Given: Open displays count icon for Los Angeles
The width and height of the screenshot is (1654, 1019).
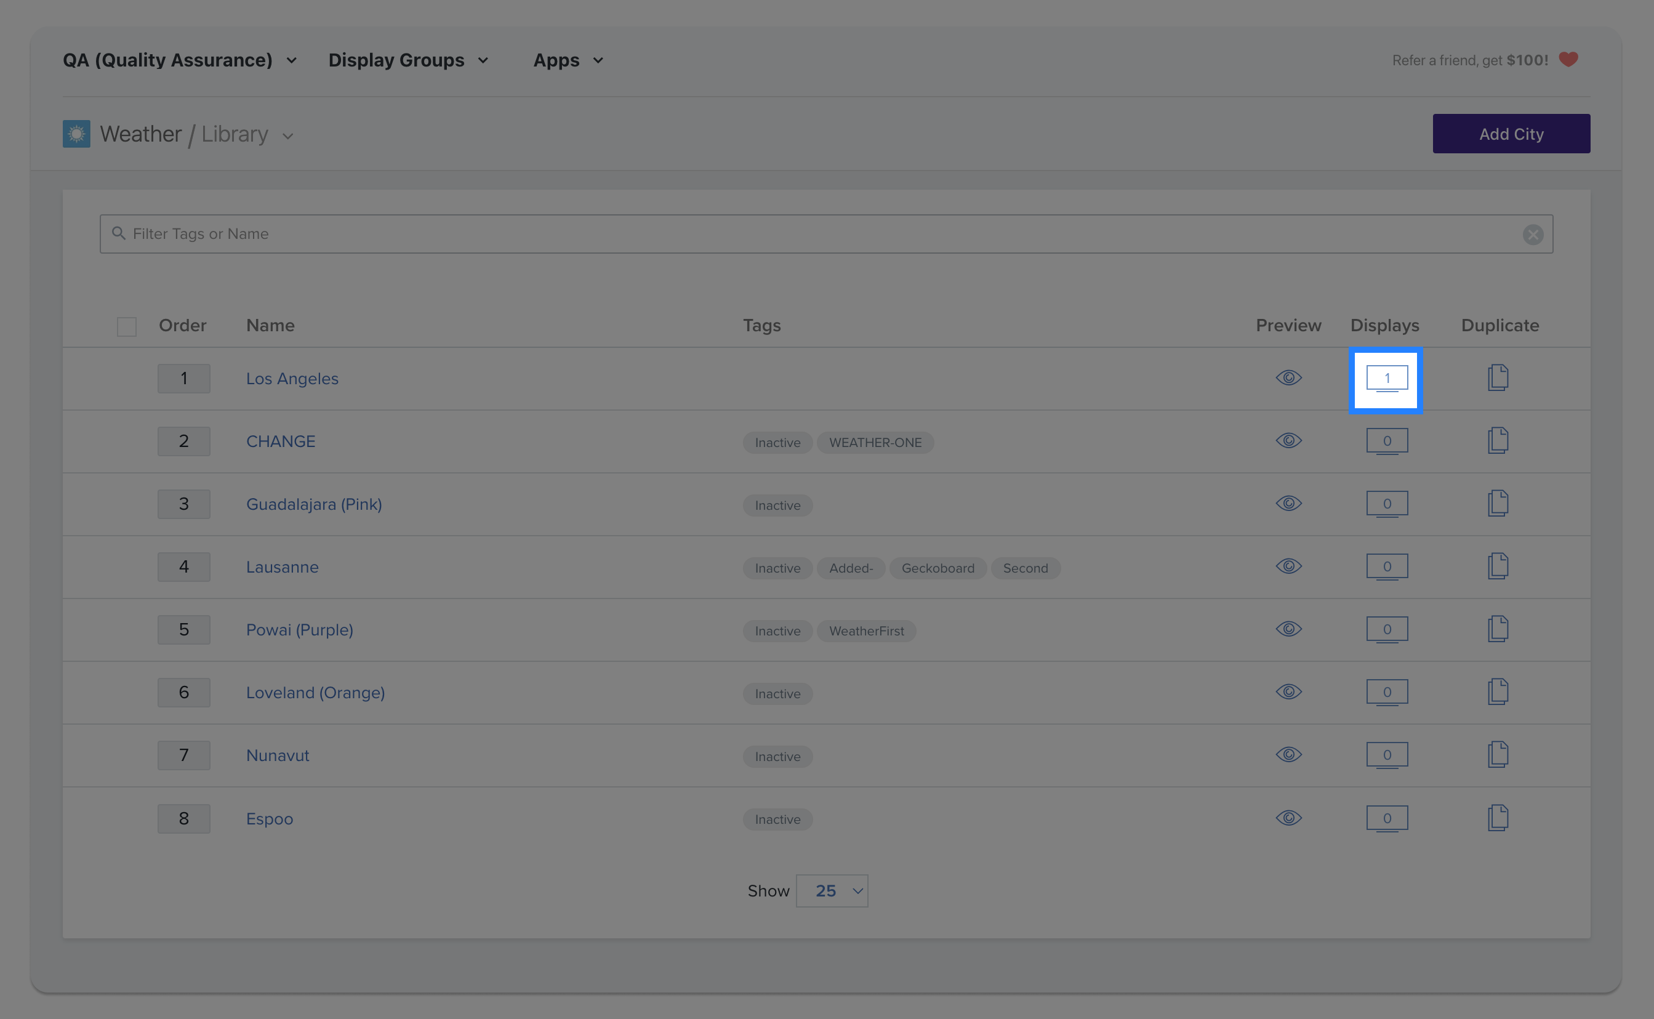Looking at the screenshot, I should tap(1386, 379).
